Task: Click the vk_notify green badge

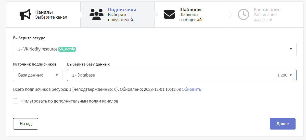Action: coord(67,49)
